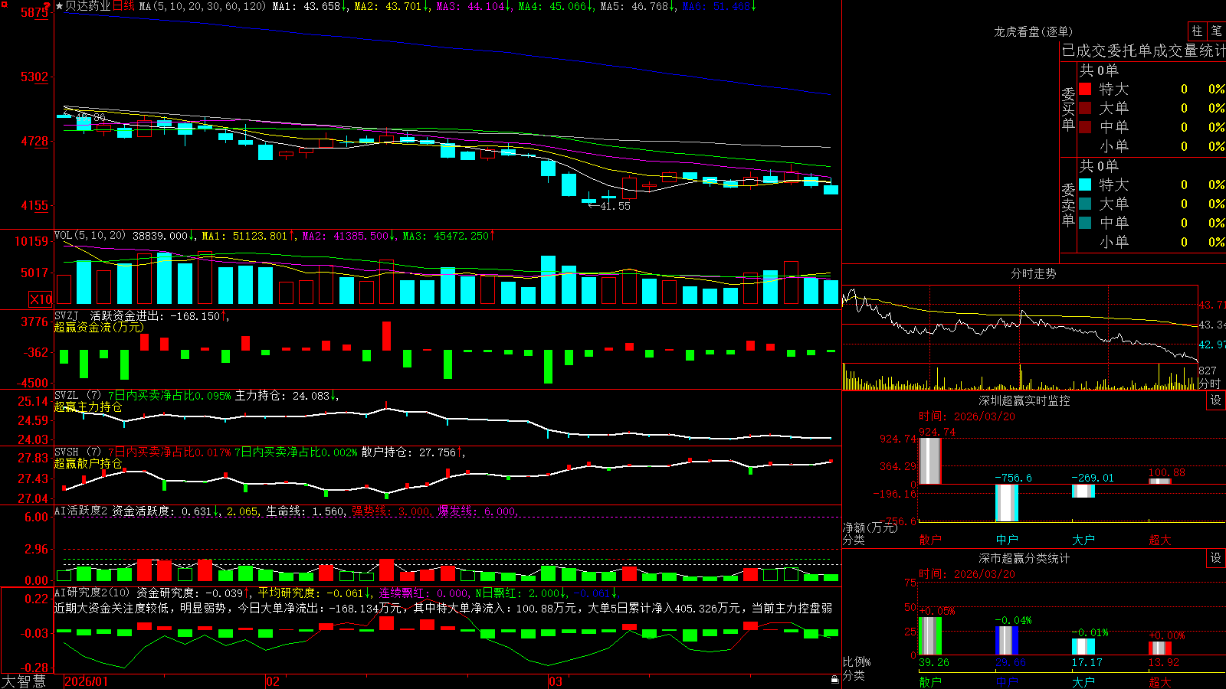Image resolution: width=1226 pixels, height=689 pixels.
Task: Click the 2026/01 date marker on timeline
Action: coord(87,681)
